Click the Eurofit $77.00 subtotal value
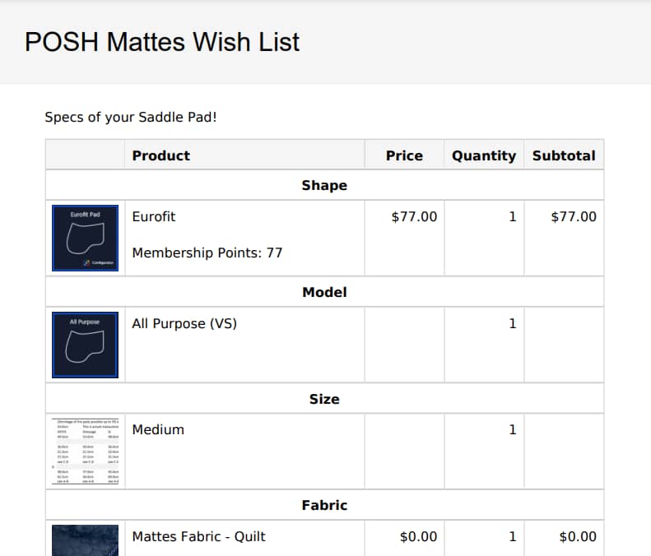Image resolution: width=651 pixels, height=556 pixels. pos(574,216)
